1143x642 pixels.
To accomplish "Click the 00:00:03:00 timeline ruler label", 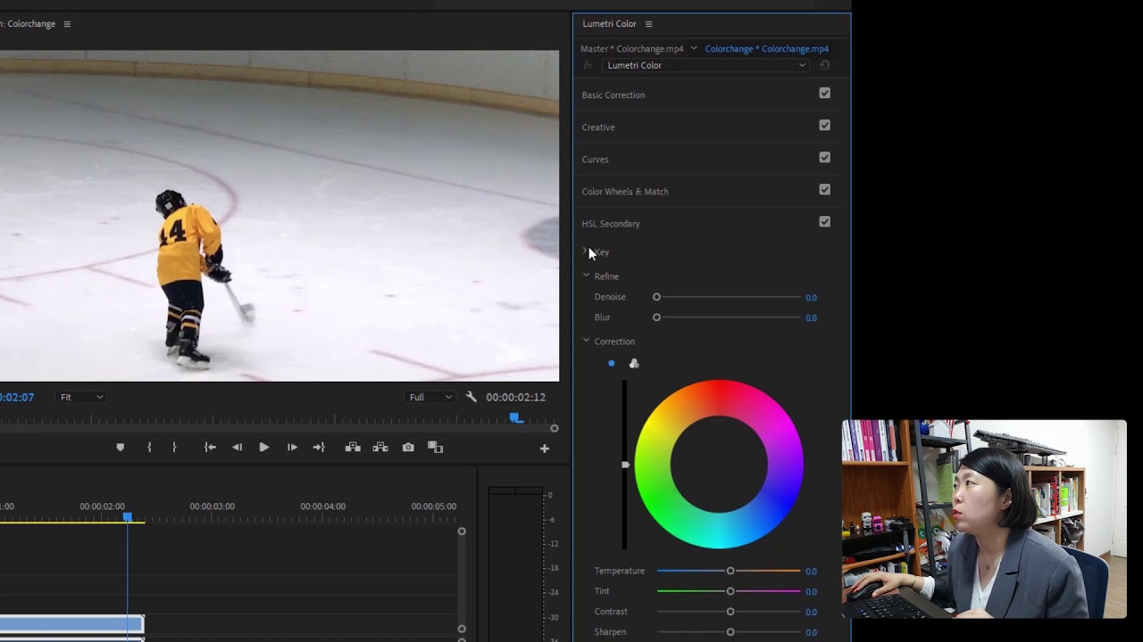I will click(212, 506).
